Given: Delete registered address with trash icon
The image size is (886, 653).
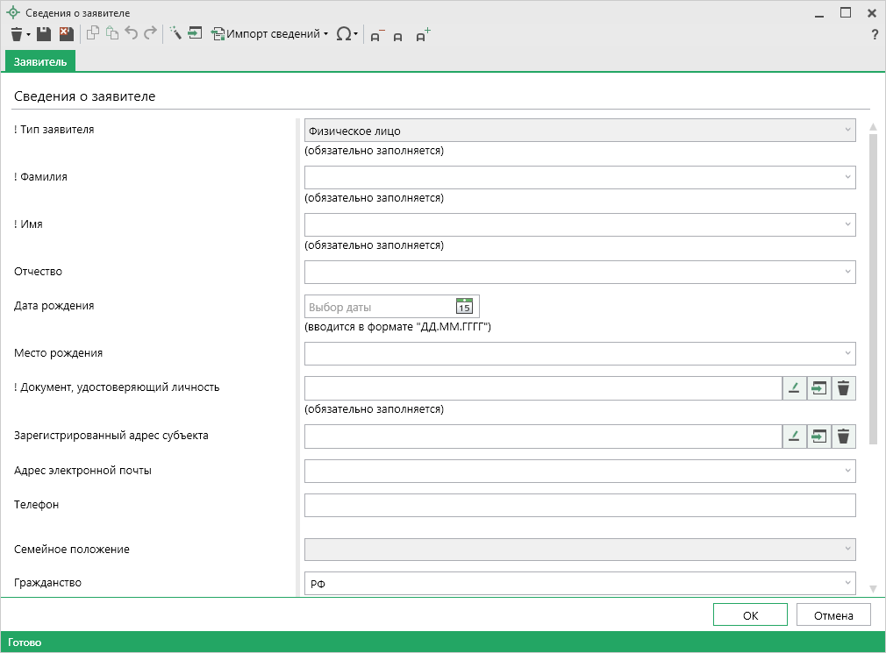Looking at the screenshot, I should [x=843, y=436].
